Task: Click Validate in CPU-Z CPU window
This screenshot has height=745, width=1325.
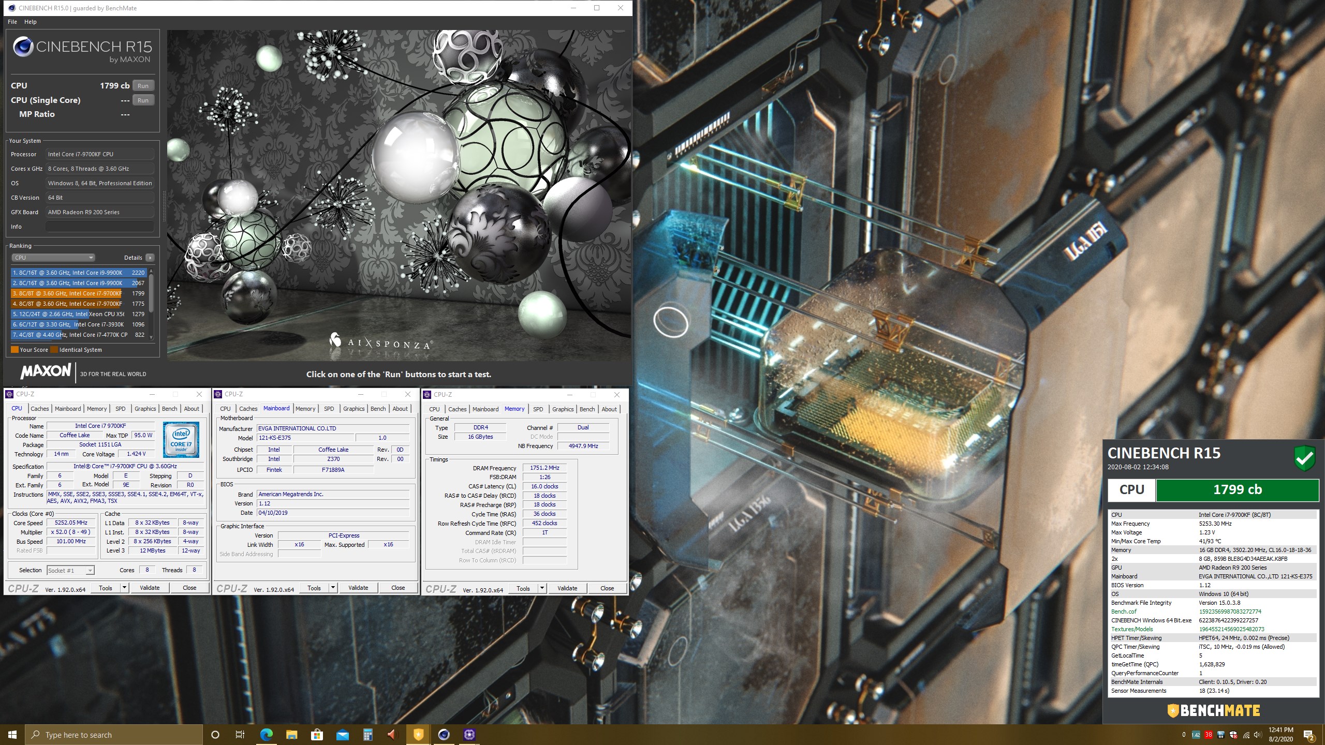Action: [x=150, y=588]
